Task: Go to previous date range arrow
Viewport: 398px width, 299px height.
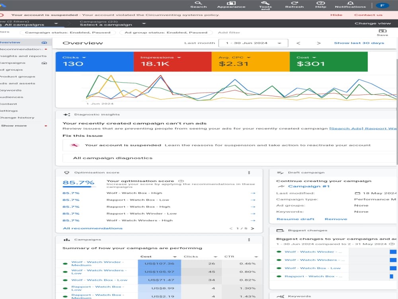Action: pyautogui.click(x=298, y=43)
